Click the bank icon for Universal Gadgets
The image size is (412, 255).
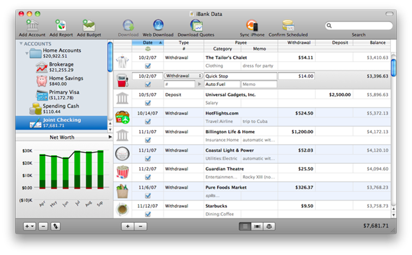pyautogui.click(x=122, y=99)
